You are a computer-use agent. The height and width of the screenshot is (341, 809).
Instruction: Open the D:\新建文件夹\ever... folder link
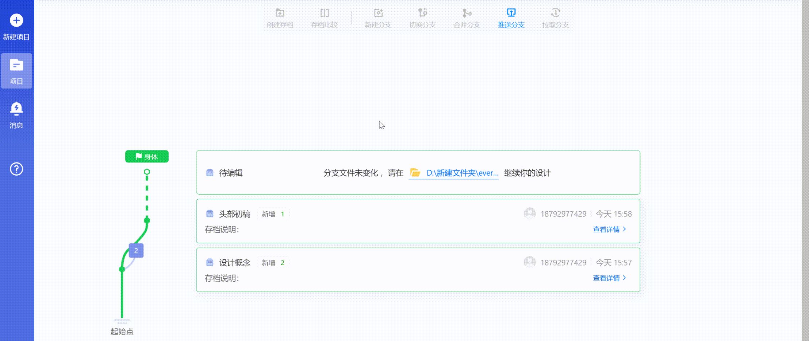(462, 173)
